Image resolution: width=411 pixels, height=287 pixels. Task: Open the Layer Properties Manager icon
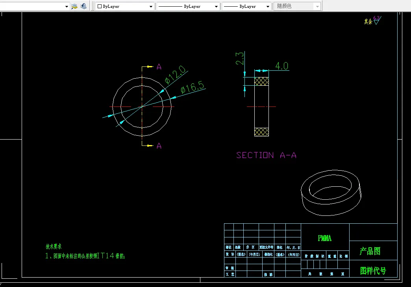pyautogui.click(x=74, y=6)
